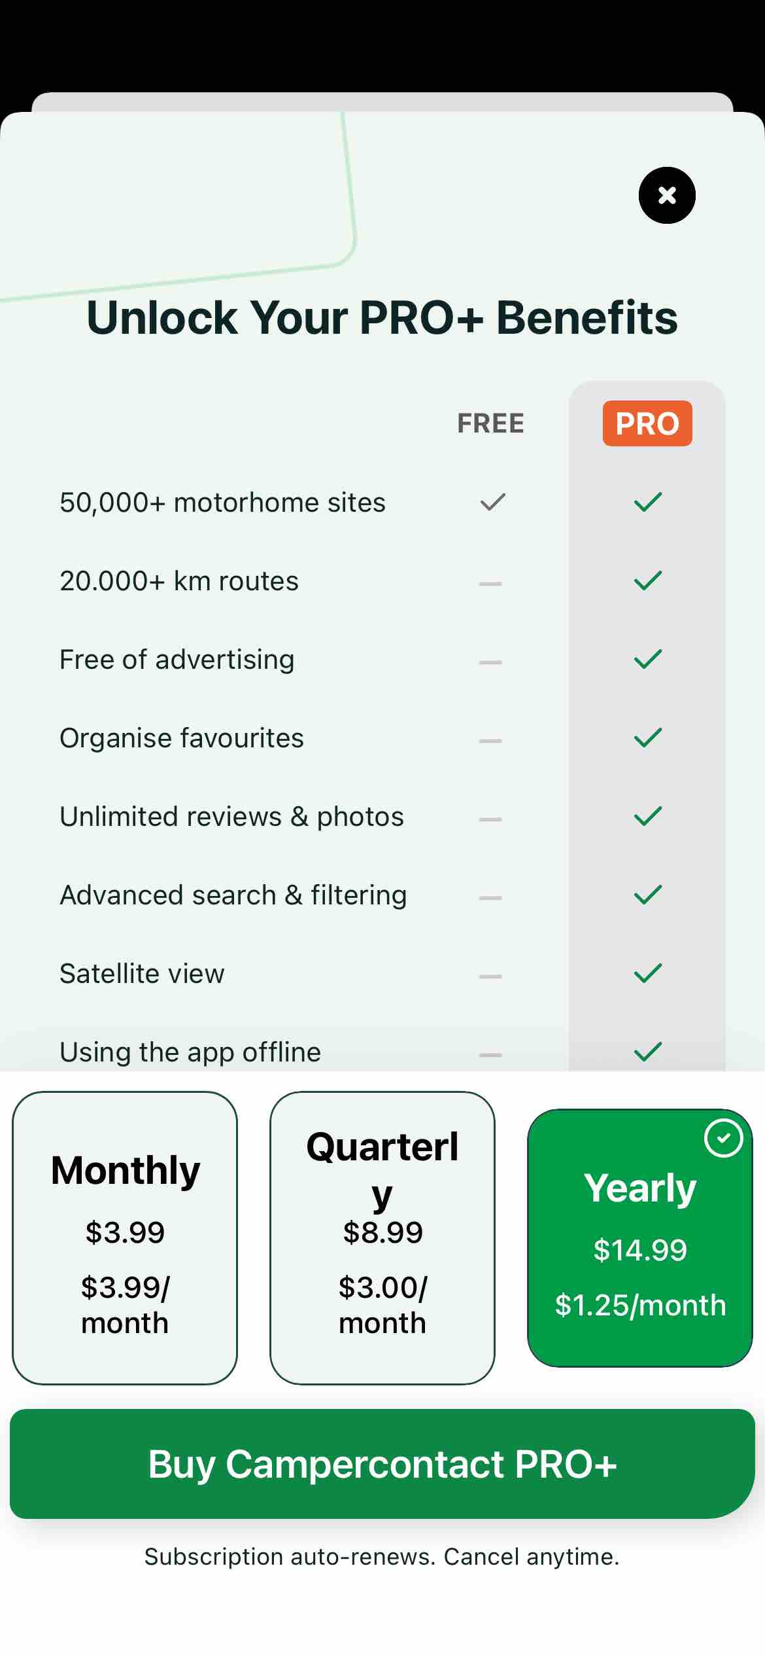Tap PRO checkmark for Advanced search & filtering

[647, 895]
